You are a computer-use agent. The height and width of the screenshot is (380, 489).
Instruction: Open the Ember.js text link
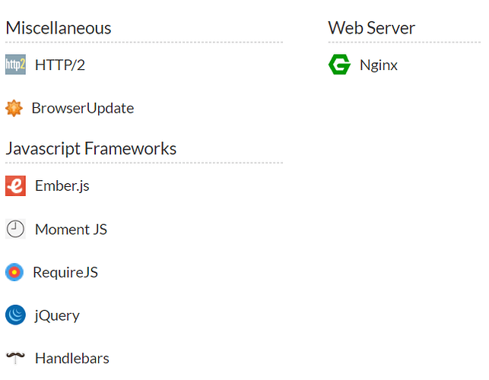pos(62,186)
